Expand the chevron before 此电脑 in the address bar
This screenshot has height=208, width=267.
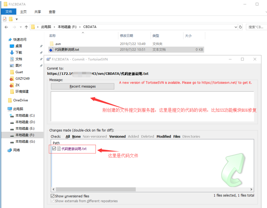pyautogui.click(x=38, y=27)
